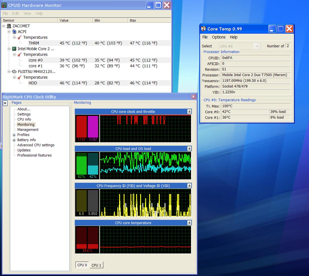Click the red CPU clock level bar

pos(82,127)
